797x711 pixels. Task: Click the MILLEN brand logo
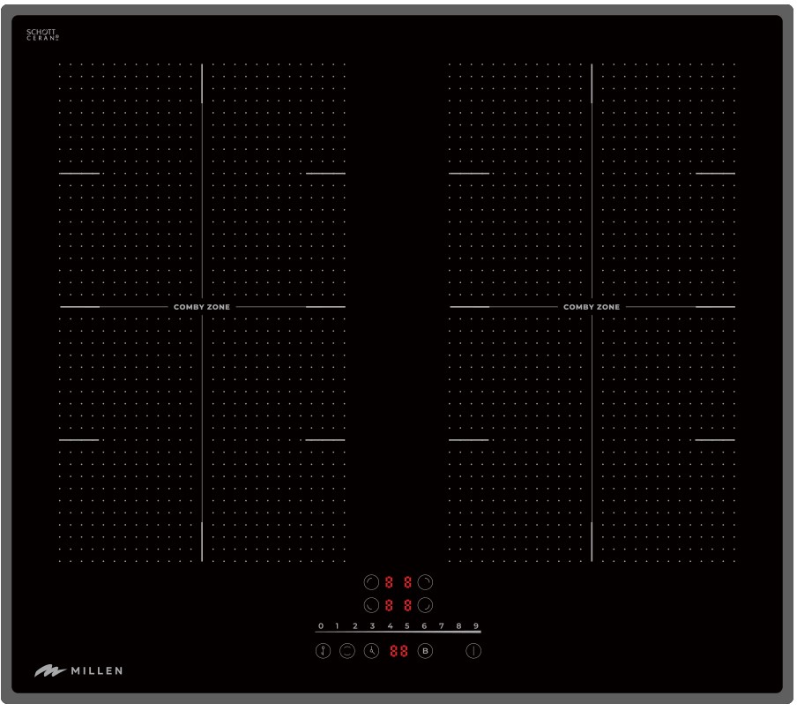78,671
